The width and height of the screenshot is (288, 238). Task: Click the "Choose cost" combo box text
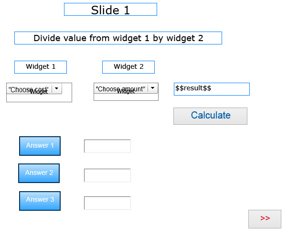(28, 89)
